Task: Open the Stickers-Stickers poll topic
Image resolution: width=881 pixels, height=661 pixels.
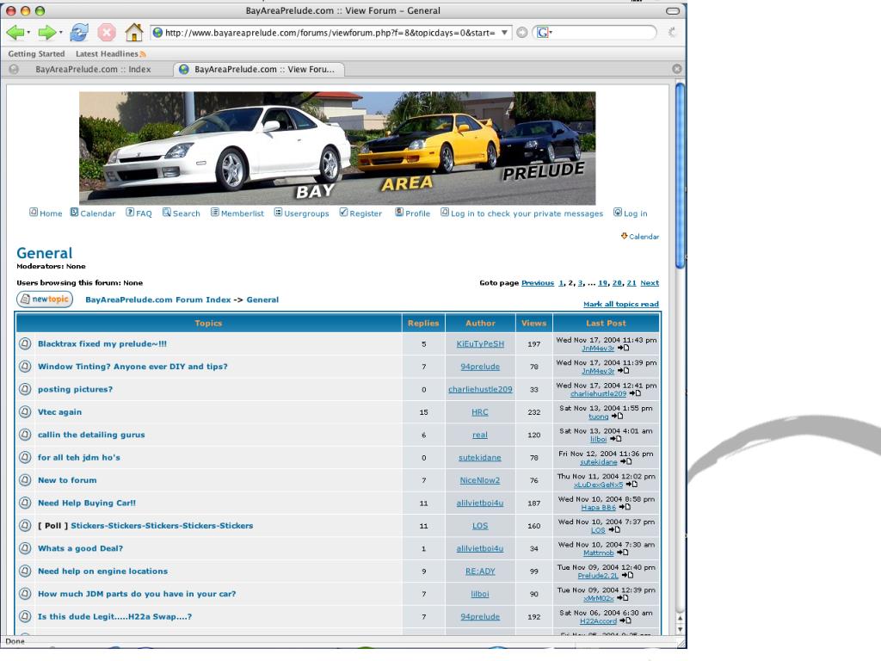Action: tap(162, 526)
